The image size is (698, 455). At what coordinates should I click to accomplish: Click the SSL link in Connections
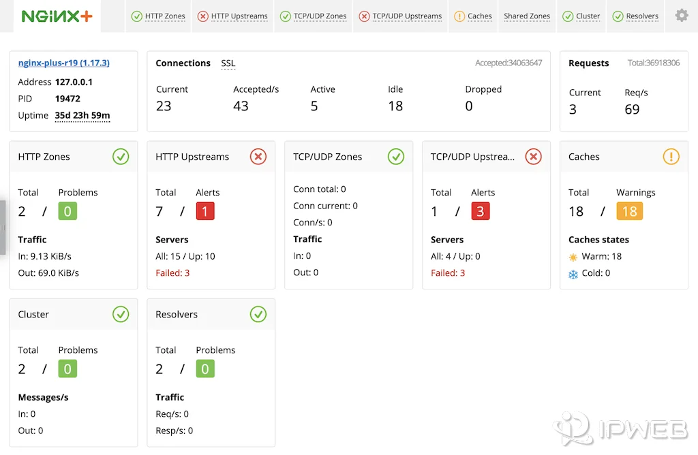pyautogui.click(x=228, y=63)
